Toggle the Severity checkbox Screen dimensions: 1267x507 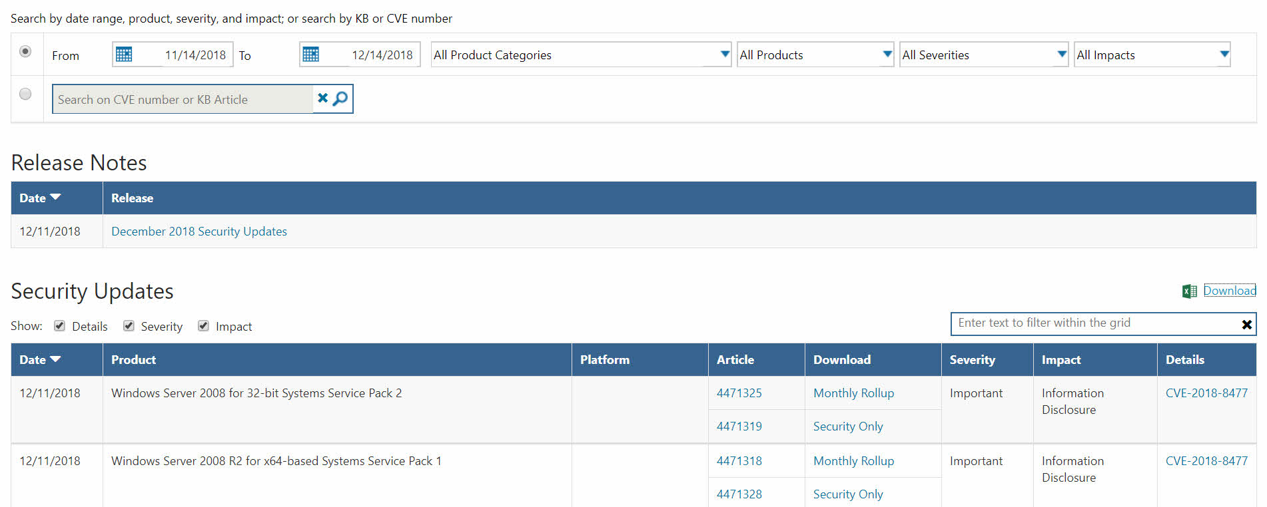pos(129,325)
